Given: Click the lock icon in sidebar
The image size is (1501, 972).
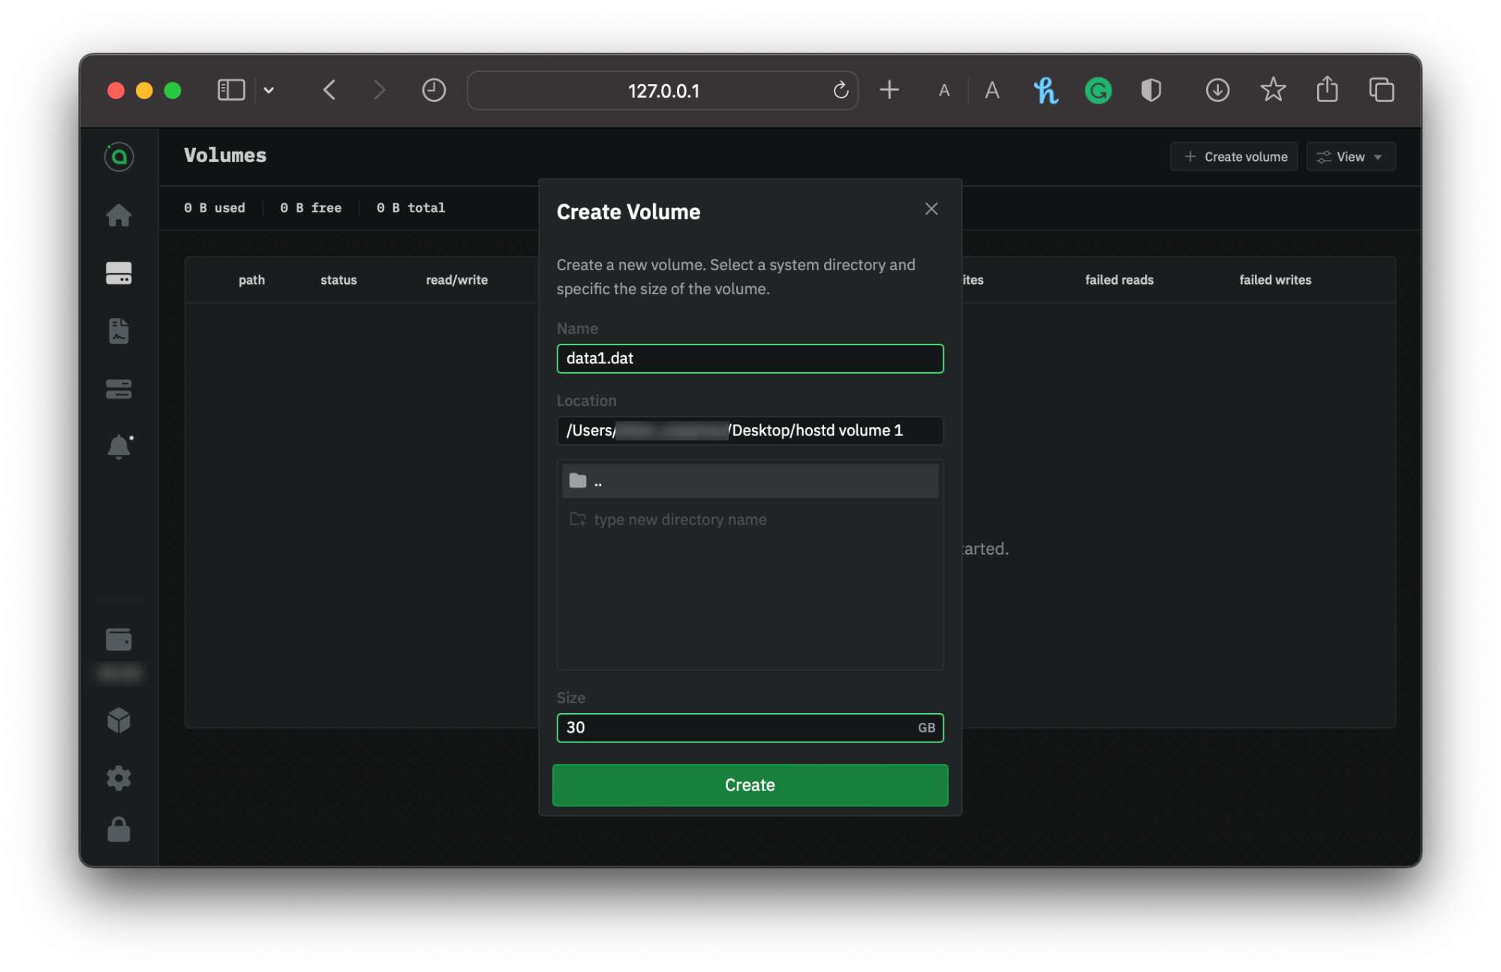Looking at the screenshot, I should [119, 830].
